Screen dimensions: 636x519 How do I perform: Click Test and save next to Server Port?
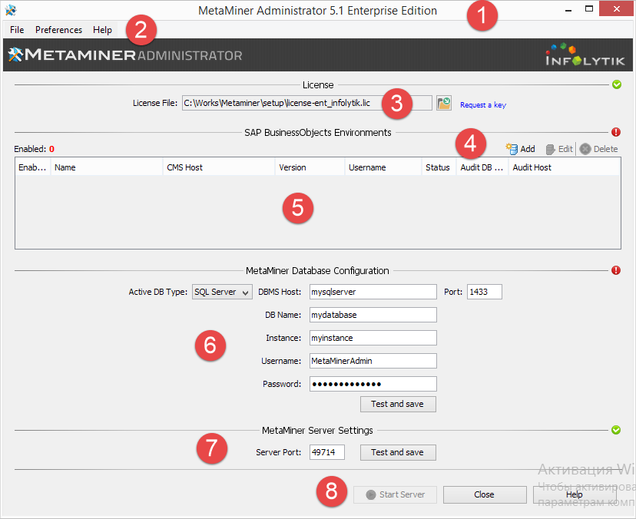click(x=398, y=452)
